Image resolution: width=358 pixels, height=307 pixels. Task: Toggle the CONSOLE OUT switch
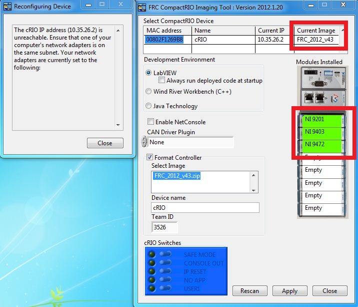coord(165,262)
